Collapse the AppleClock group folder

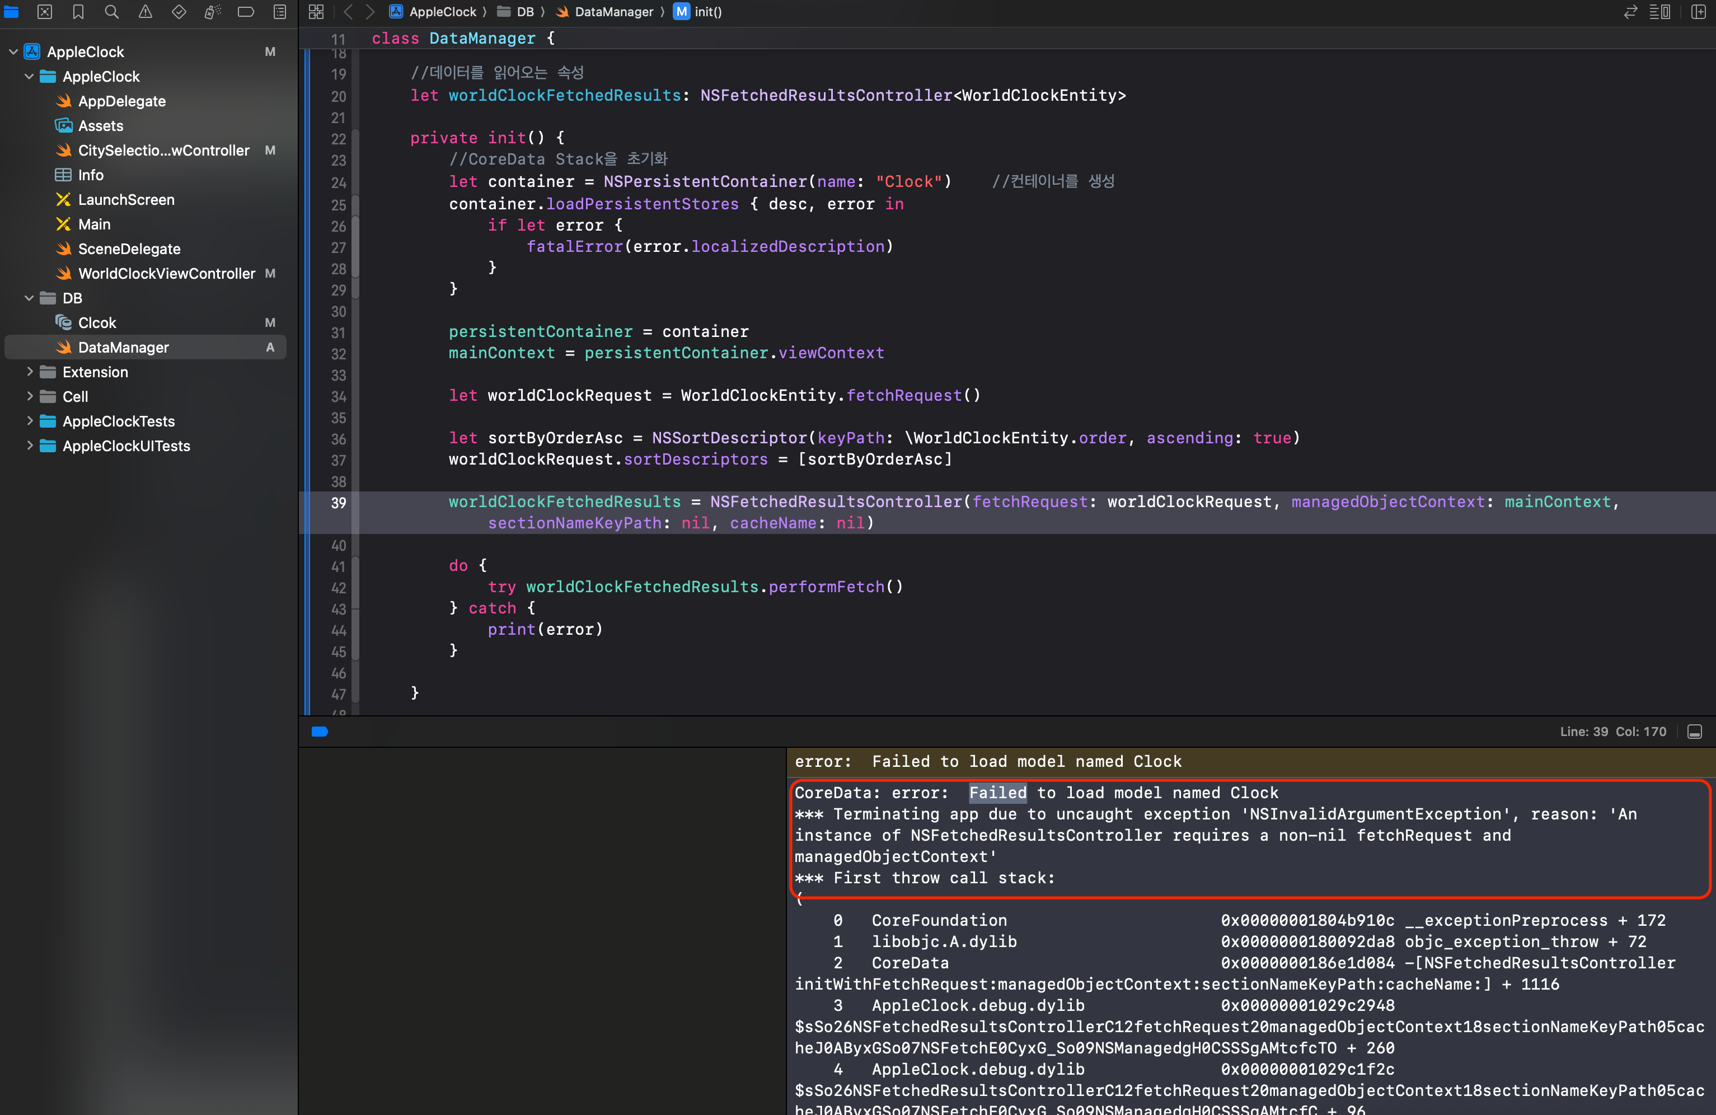click(x=29, y=77)
